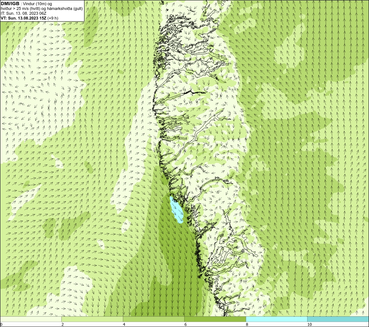The image size is (369, 327).
Task: Click the colorbar label '8'
Action: (247, 324)
